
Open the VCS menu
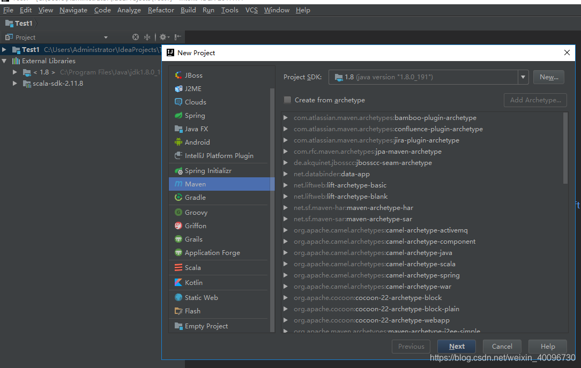click(x=251, y=10)
